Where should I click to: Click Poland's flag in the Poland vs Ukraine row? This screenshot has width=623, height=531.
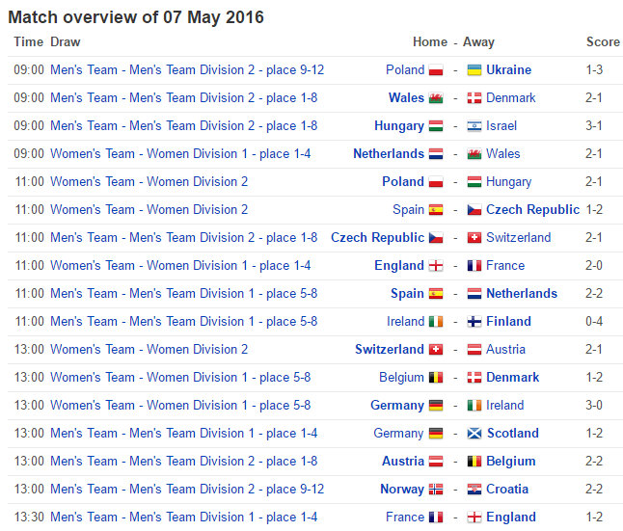(x=436, y=70)
